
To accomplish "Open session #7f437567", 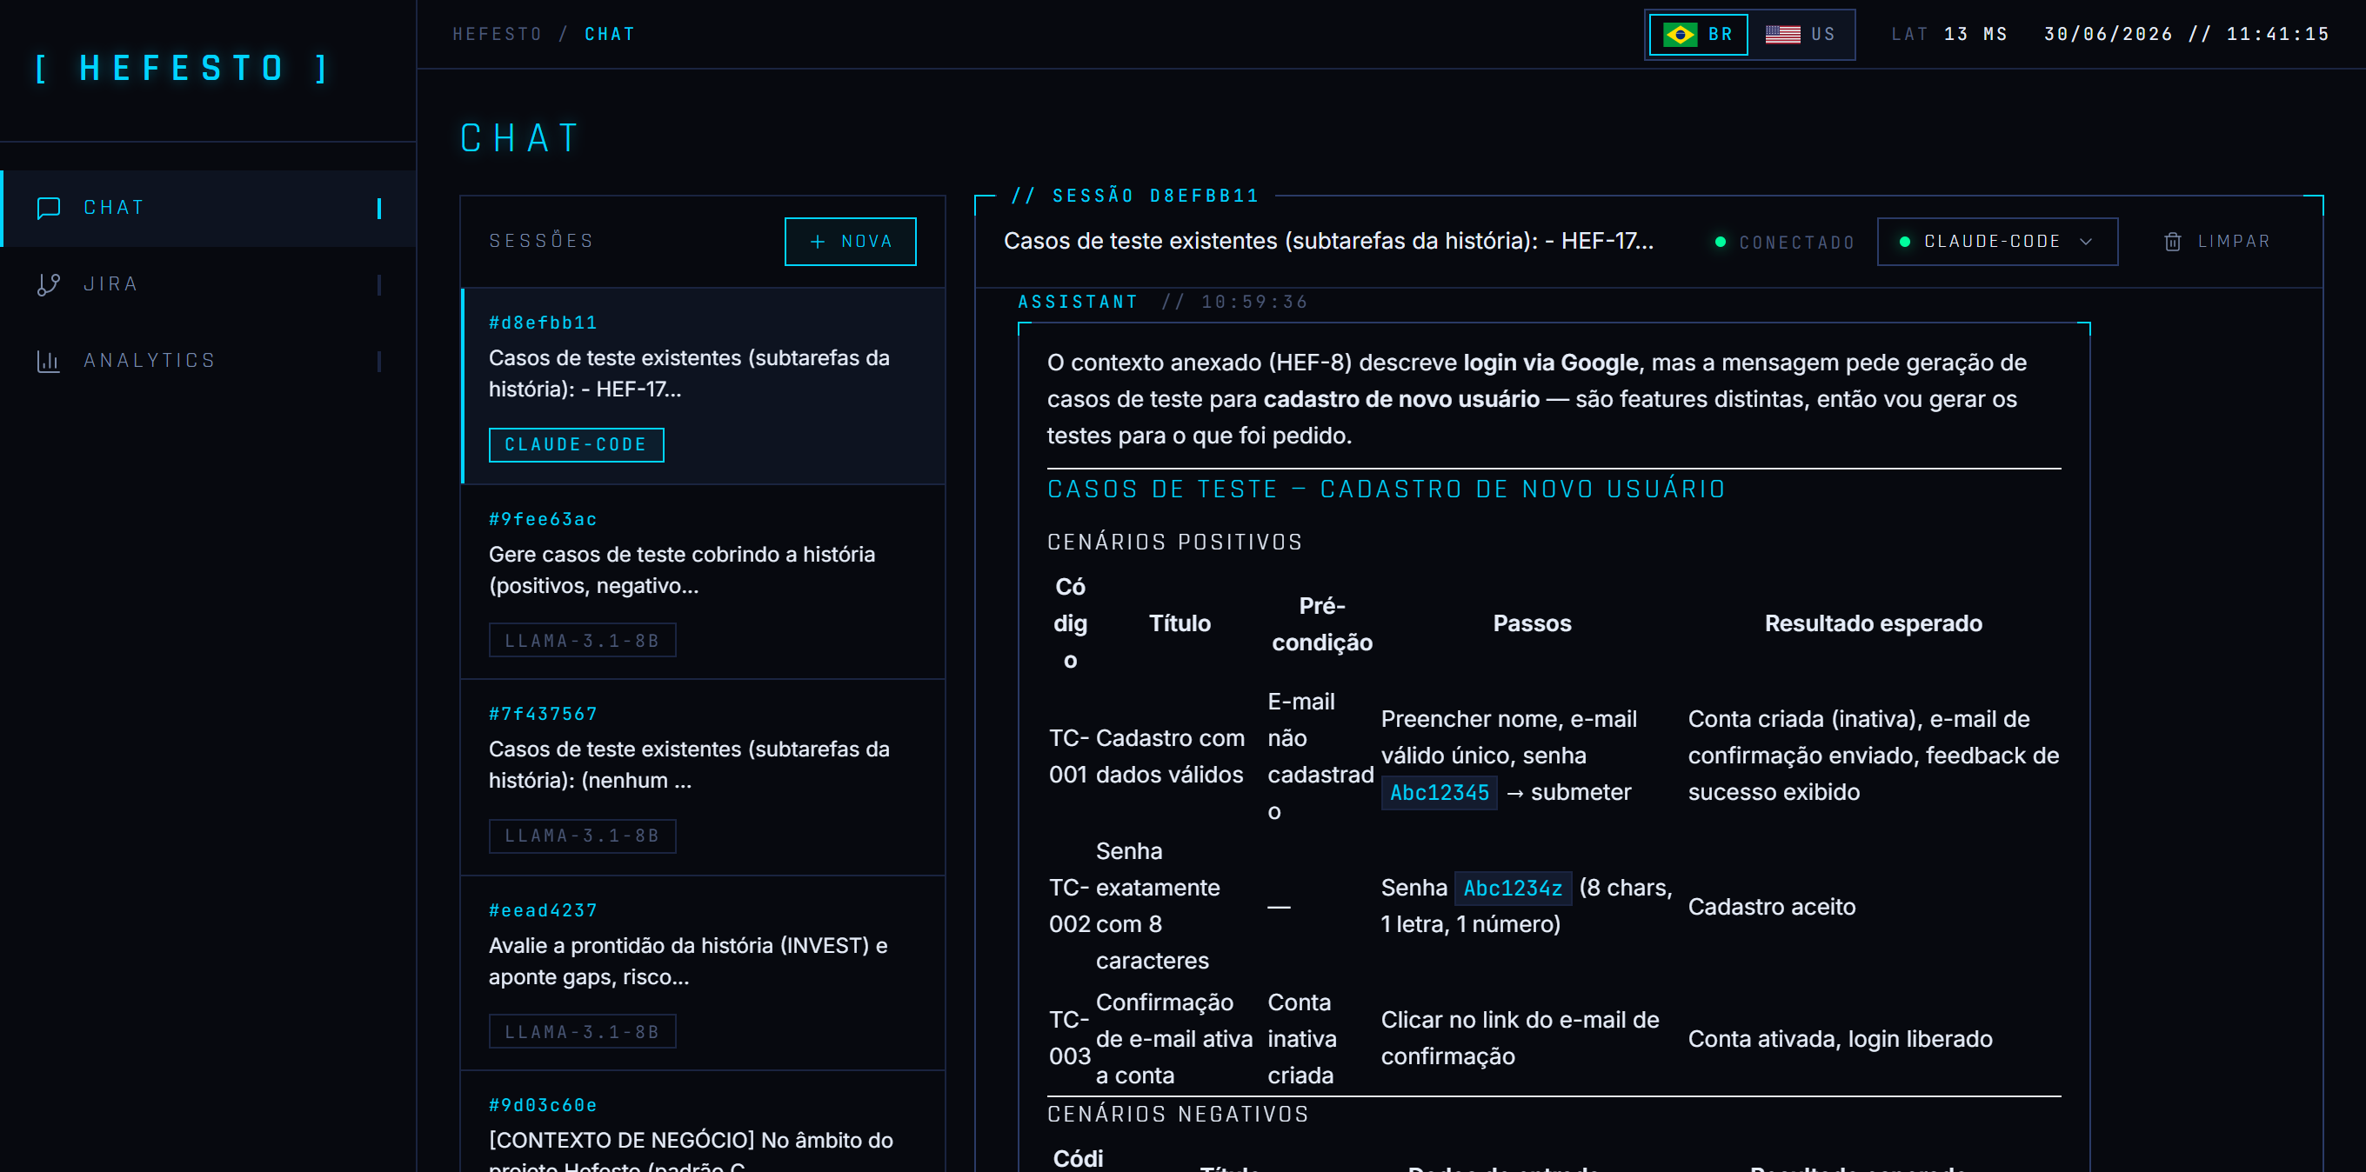I will coord(703,777).
